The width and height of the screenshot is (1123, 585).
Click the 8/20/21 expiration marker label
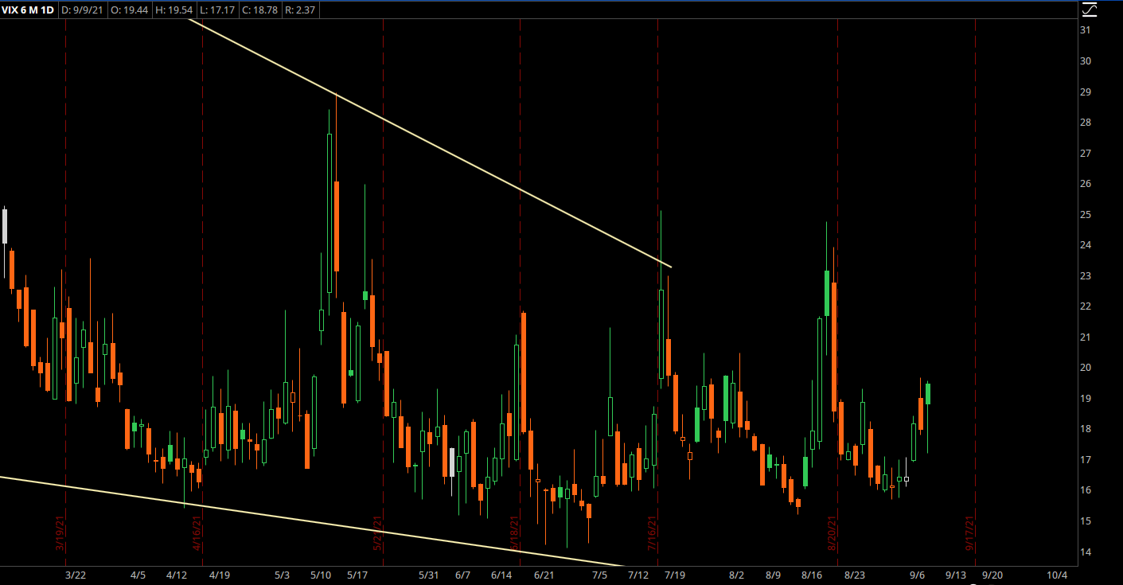coord(832,533)
